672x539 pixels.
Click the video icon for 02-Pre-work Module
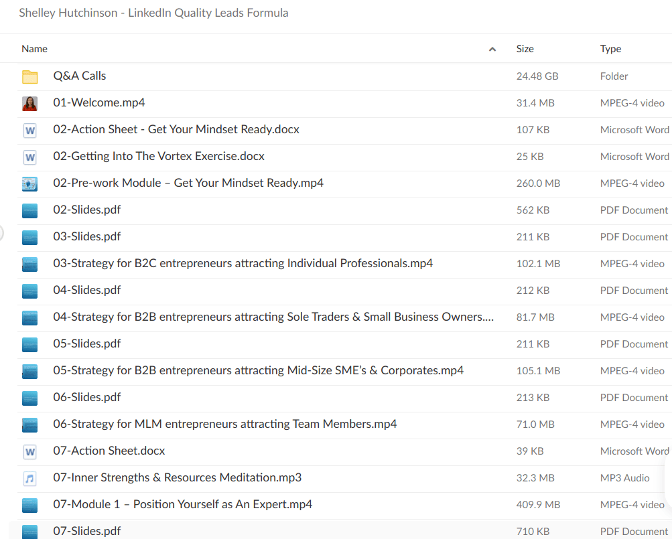[29, 183]
